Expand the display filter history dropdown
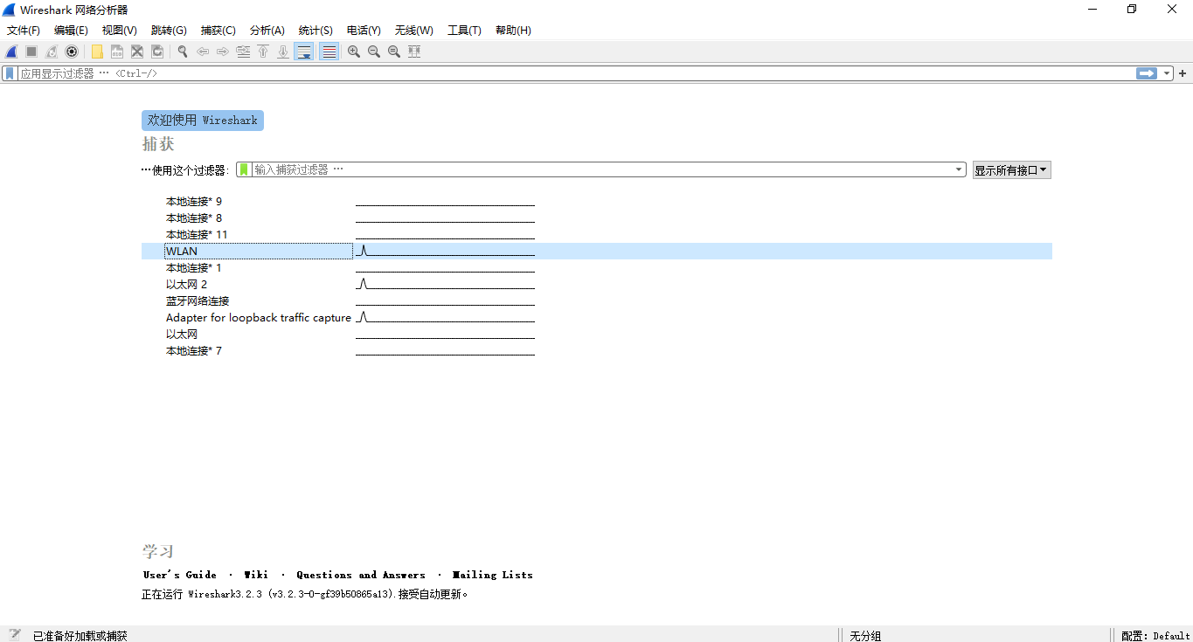This screenshot has width=1193, height=642. pyautogui.click(x=1167, y=73)
